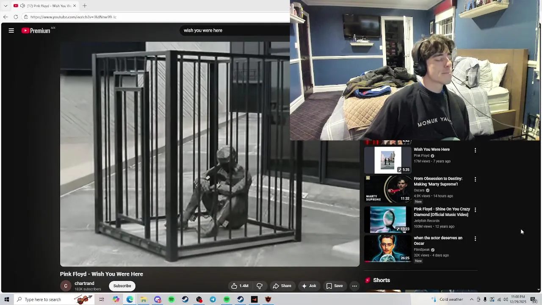542x305 pixels.
Task: Open Telegram from the taskbar
Action: [213, 299]
